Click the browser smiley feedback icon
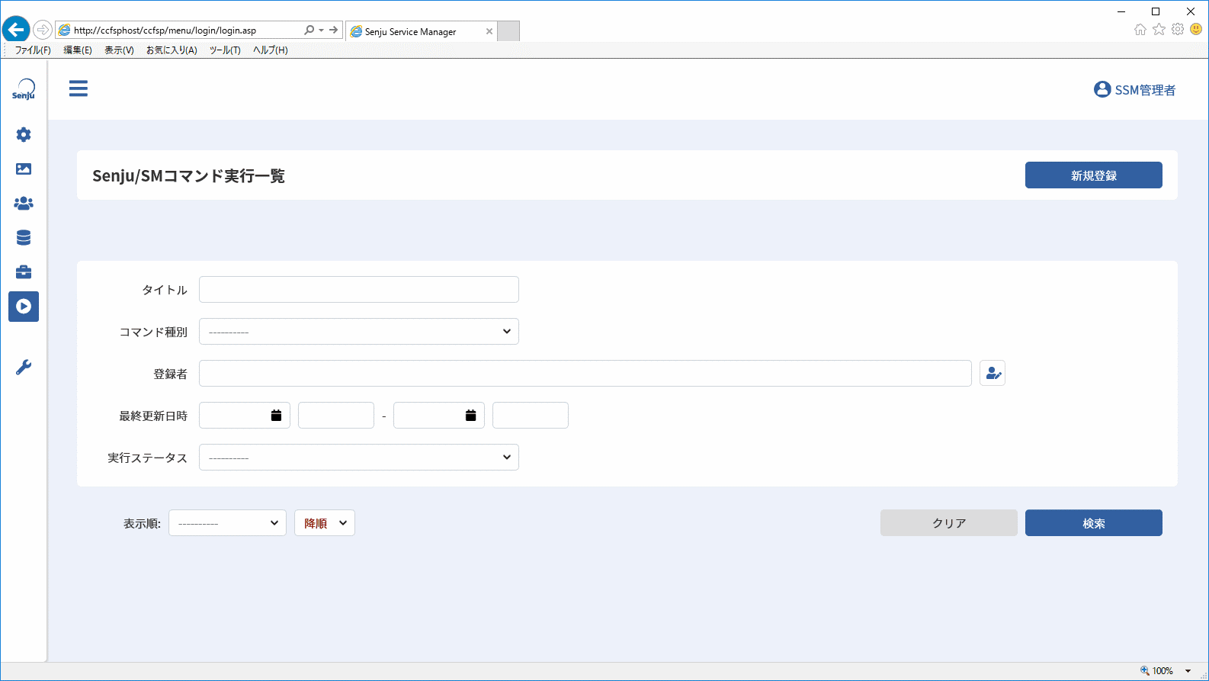Image resolution: width=1209 pixels, height=681 pixels. [x=1196, y=30]
